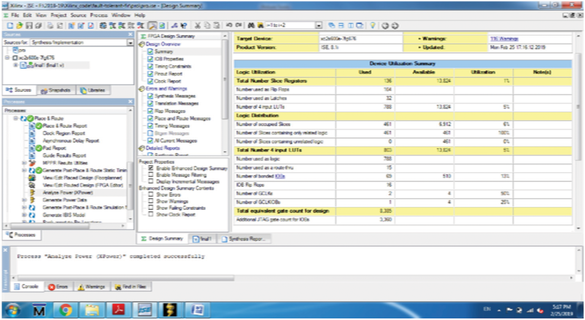Screen dimensions: 585x320
Task: Uncheck Enable Enhanced Design Summary
Action: pos(151,168)
